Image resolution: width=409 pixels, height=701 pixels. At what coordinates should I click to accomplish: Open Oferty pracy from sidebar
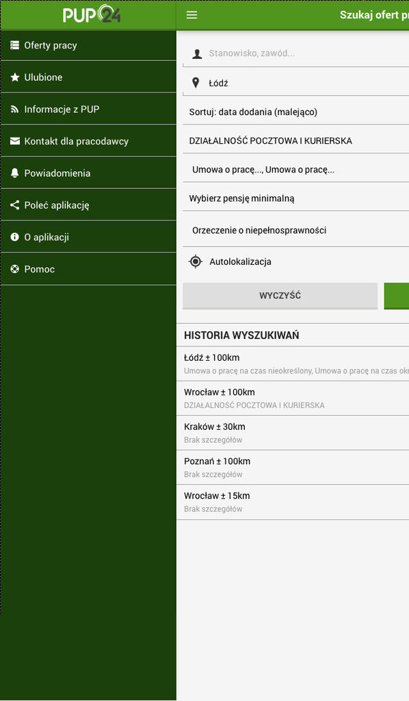pyautogui.click(x=88, y=45)
